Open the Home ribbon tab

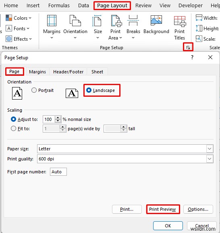click(x=11, y=6)
